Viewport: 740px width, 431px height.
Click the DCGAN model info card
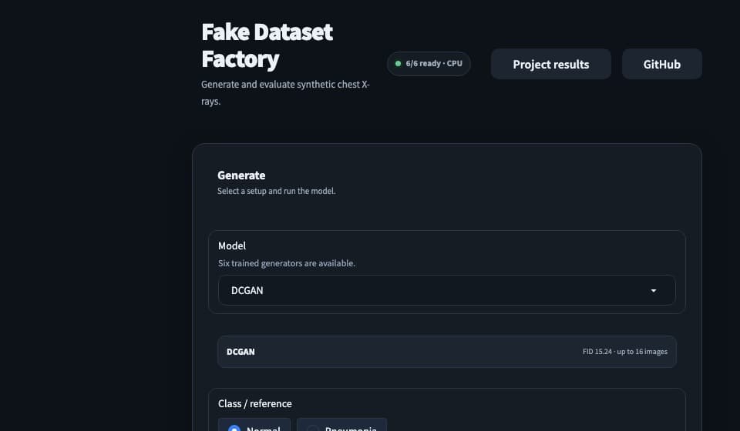[x=446, y=352]
